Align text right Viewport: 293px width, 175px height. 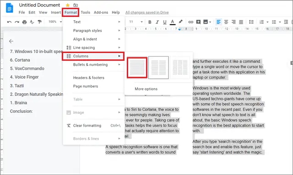tap(233, 22)
